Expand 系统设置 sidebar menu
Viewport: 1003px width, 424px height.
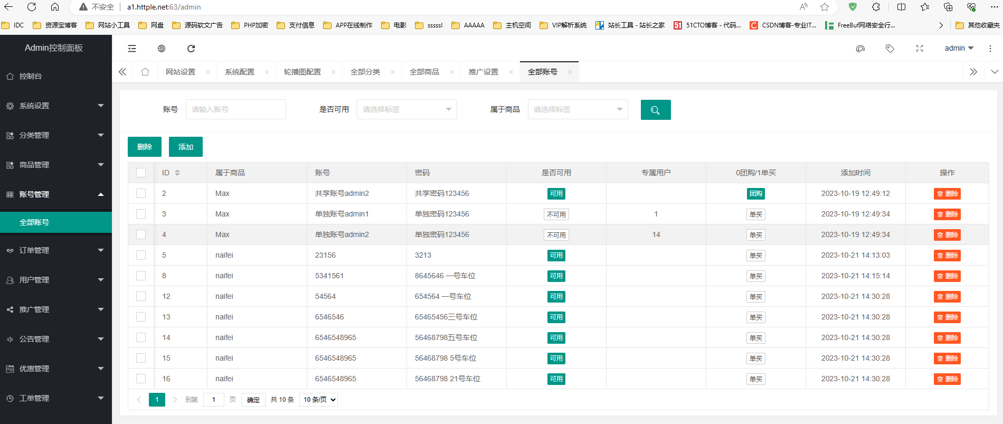coord(56,106)
